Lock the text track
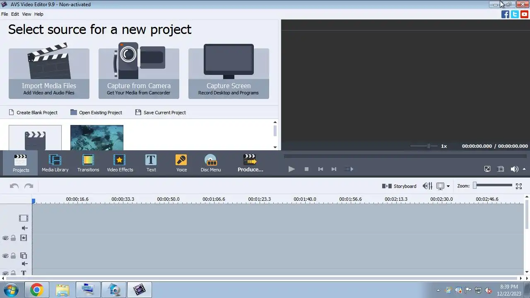This screenshot has height=298, width=530. (13, 273)
